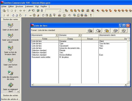The image size is (132, 101).
Task: Click the sidebar arrow below Saisir un règlement client
Action: click(18, 91)
